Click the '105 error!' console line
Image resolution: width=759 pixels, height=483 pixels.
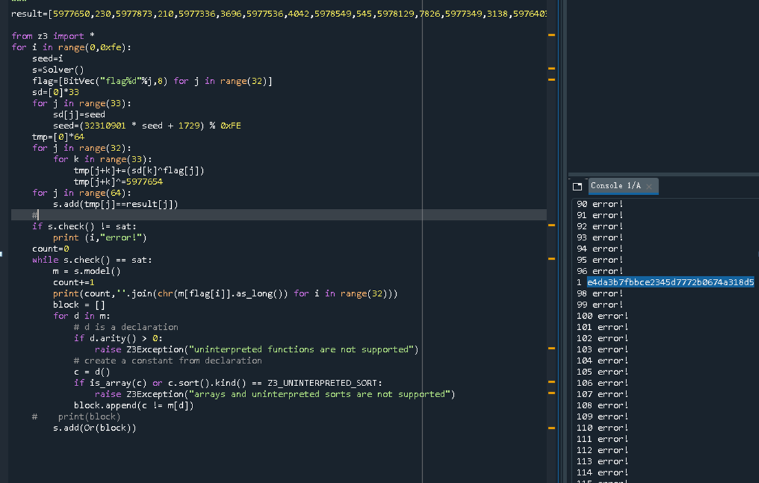tap(602, 372)
